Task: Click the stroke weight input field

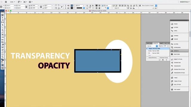Action: pos(80,6)
